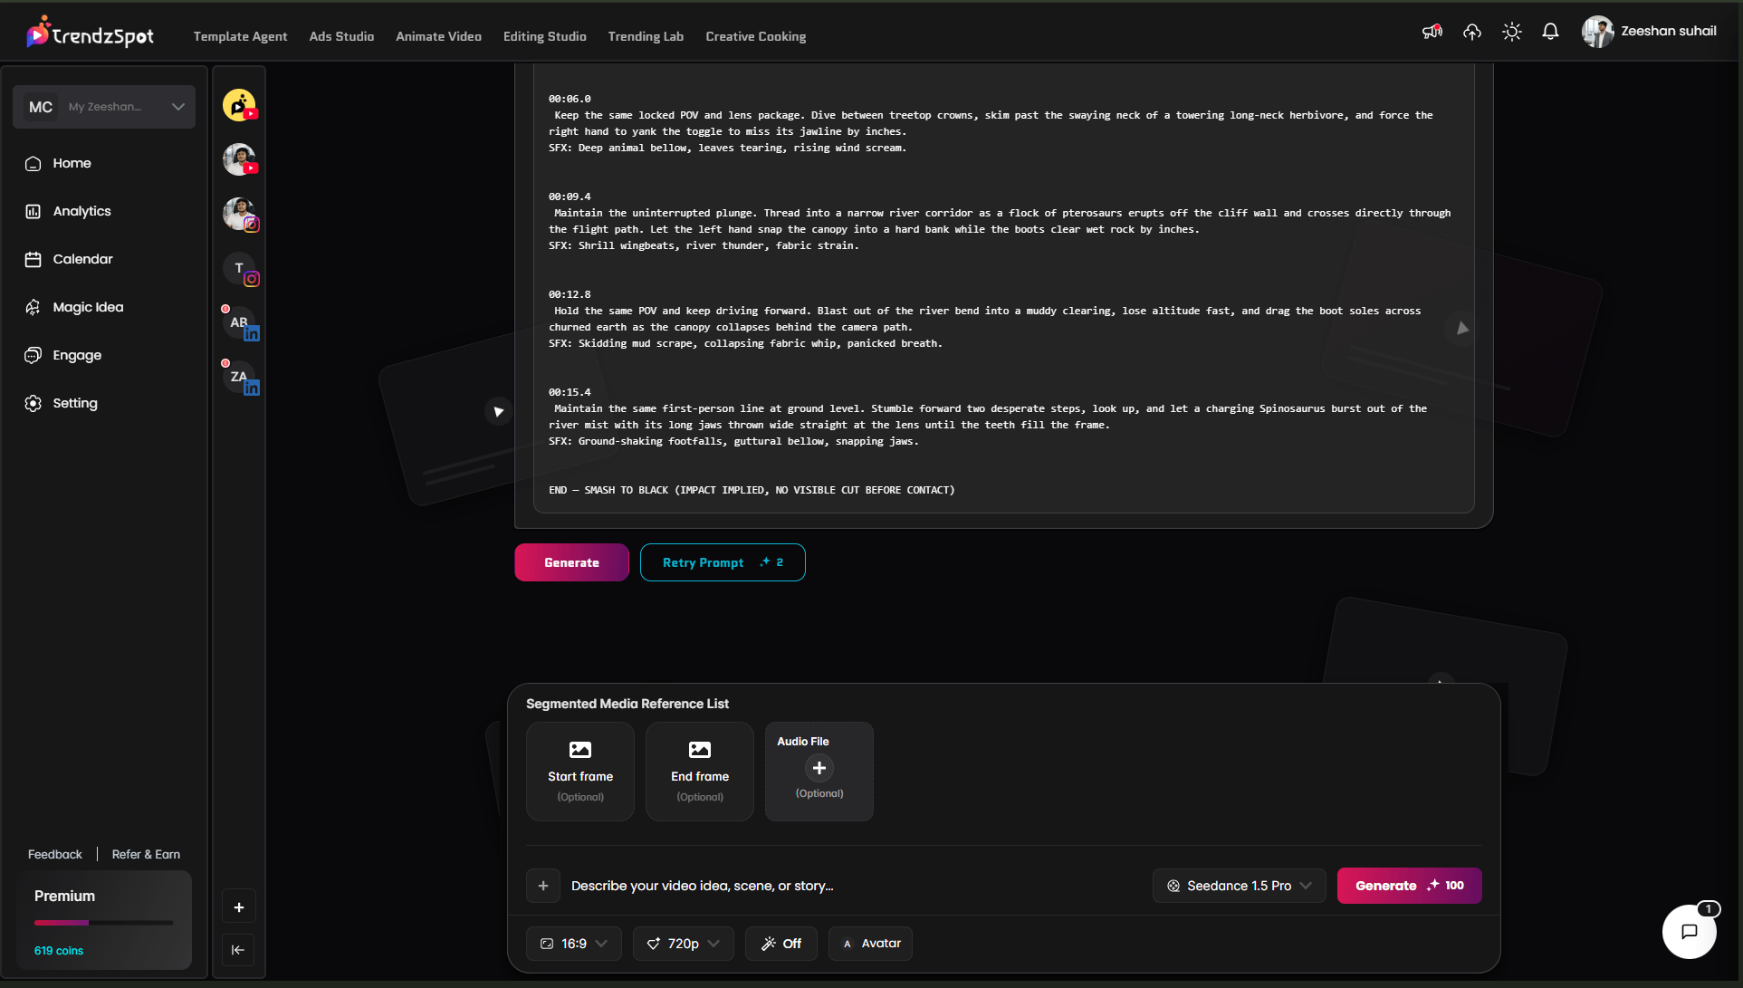Add a Start frame image
Viewport: 1743px width, 988px height.
pyautogui.click(x=580, y=772)
